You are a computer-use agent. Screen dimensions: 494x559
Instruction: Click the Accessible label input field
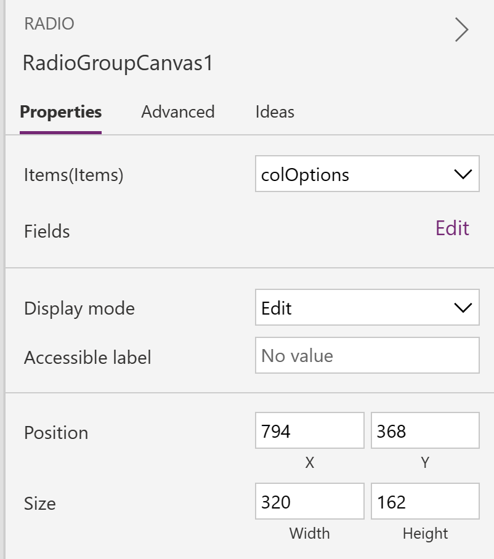[x=367, y=355]
